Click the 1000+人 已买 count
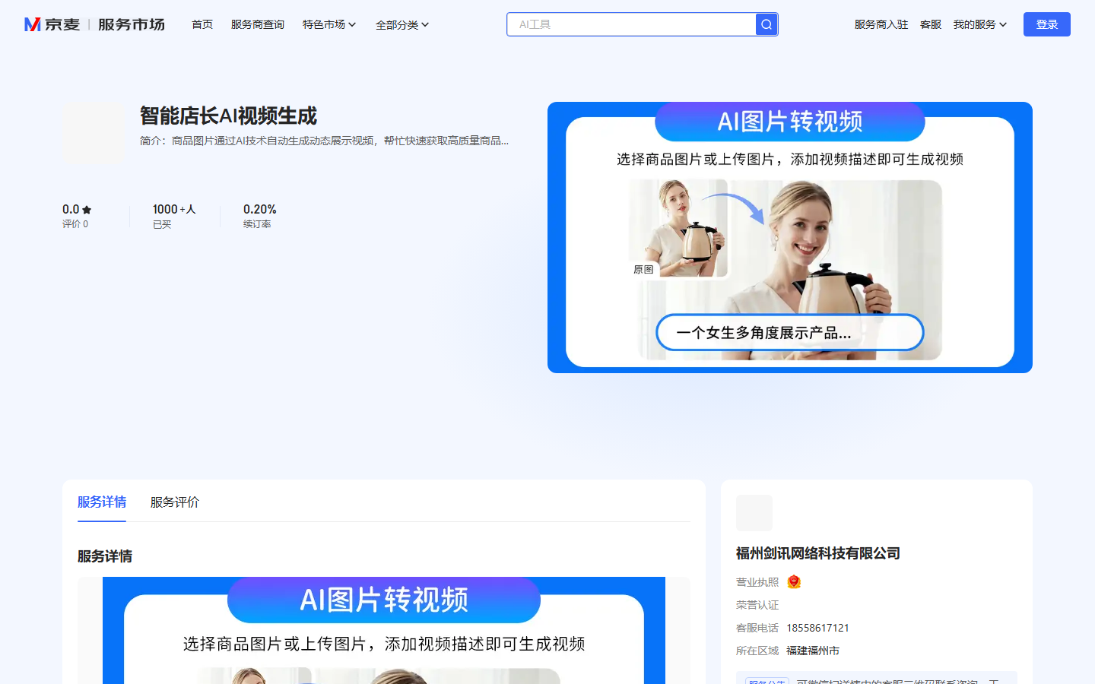Viewport: 1095px width, 684px height. click(x=174, y=216)
